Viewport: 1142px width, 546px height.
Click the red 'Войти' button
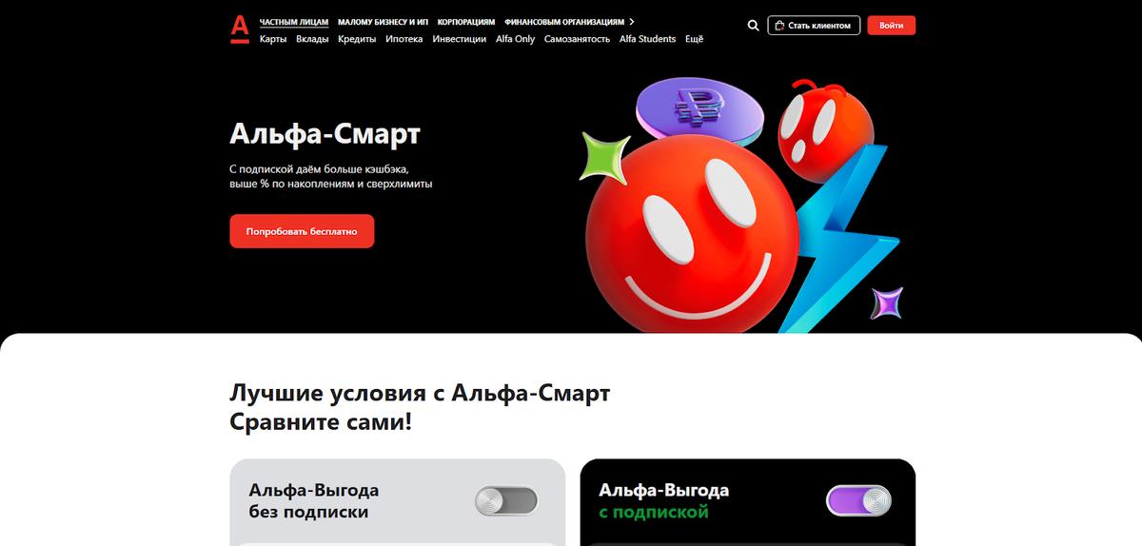(x=892, y=26)
